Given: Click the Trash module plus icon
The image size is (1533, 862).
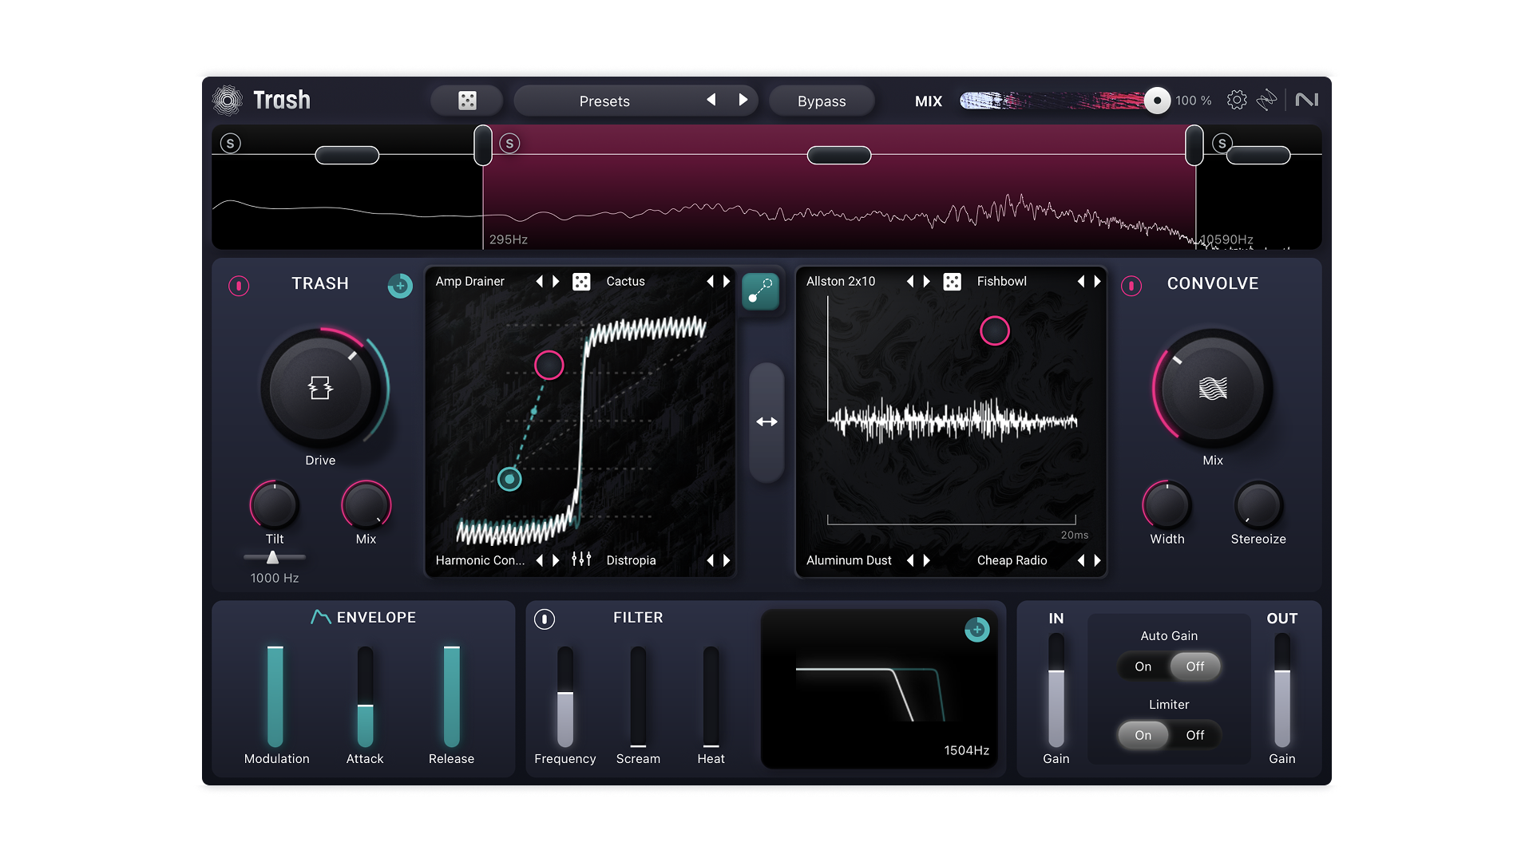Looking at the screenshot, I should [x=400, y=286].
